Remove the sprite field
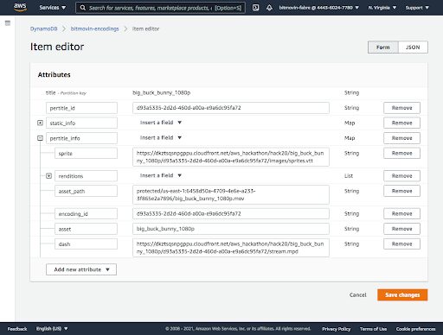The height and width of the screenshot is (335, 443). tap(401, 153)
